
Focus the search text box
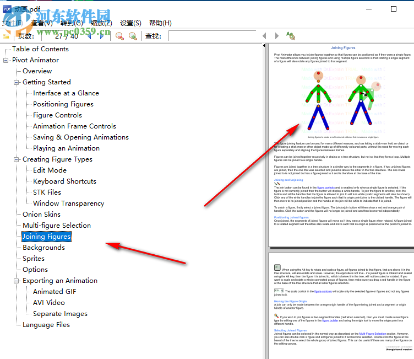point(213,36)
